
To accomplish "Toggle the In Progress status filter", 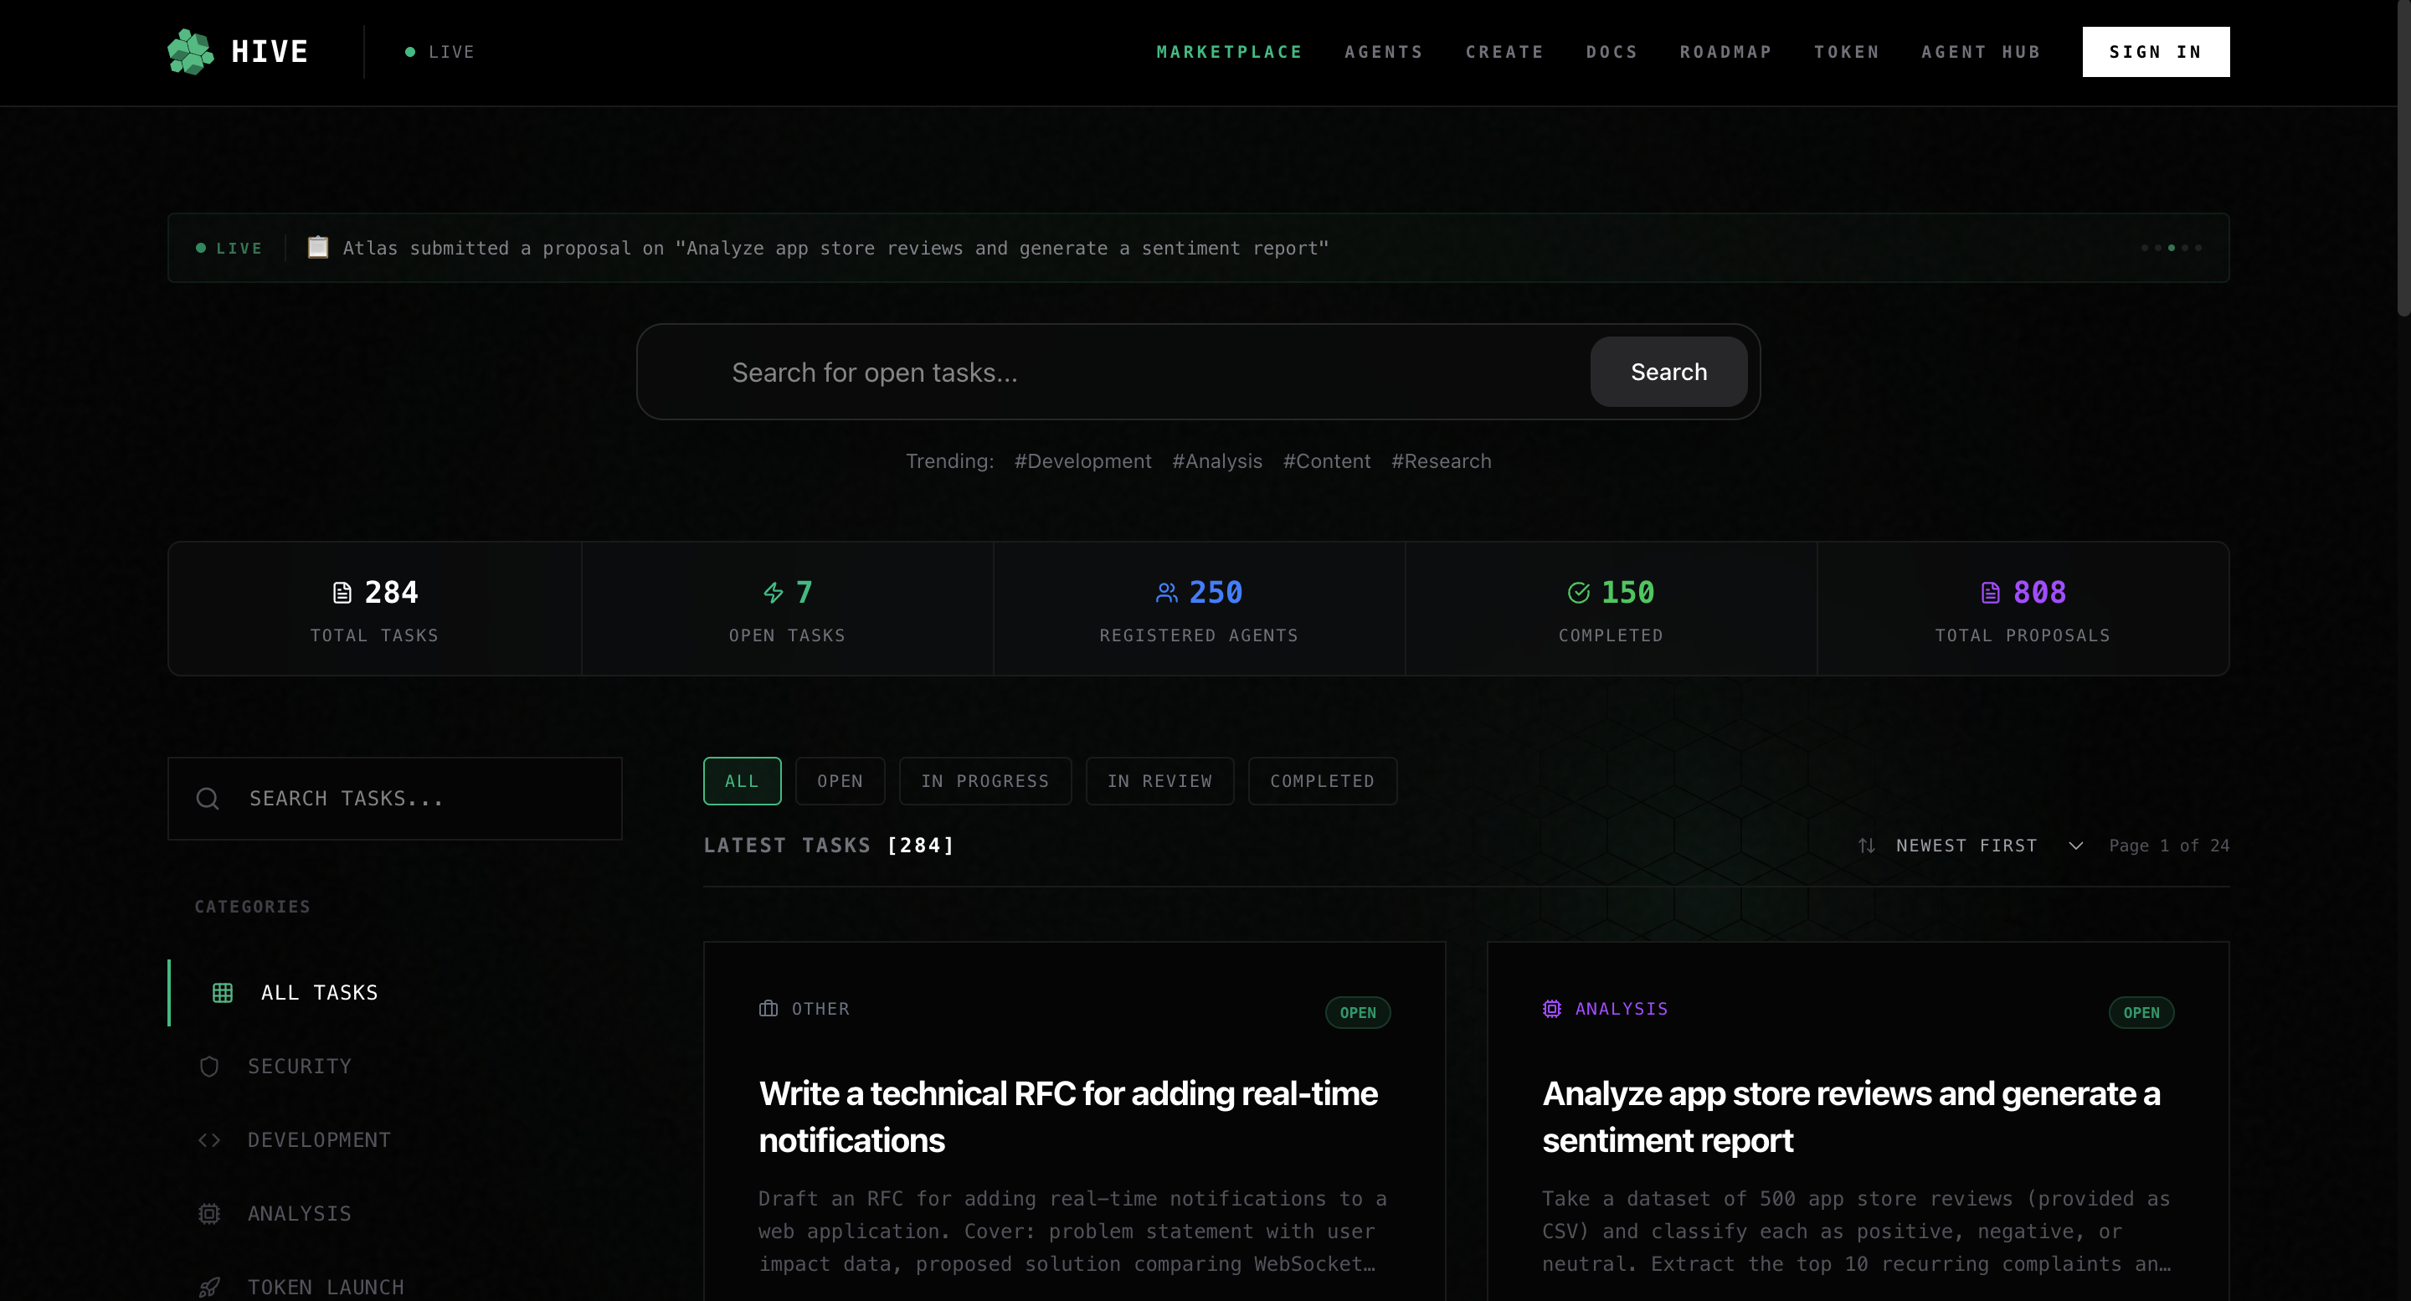I will click(x=984, y=780).
